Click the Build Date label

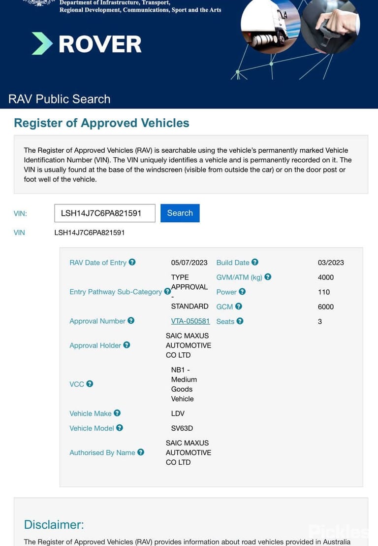(x=233, y=263)
